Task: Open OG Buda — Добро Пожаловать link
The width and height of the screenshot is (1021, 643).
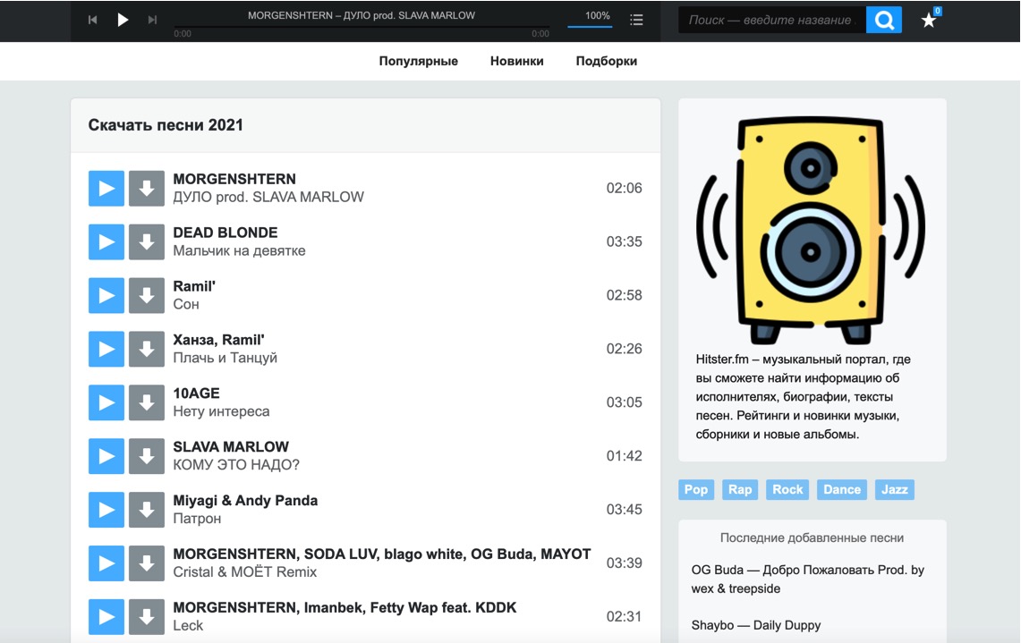Action: (808, 580)
